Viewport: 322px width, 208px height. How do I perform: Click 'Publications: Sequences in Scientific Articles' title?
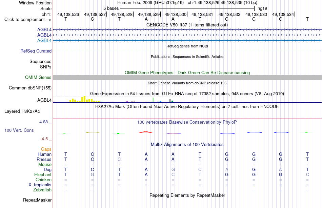187,57
